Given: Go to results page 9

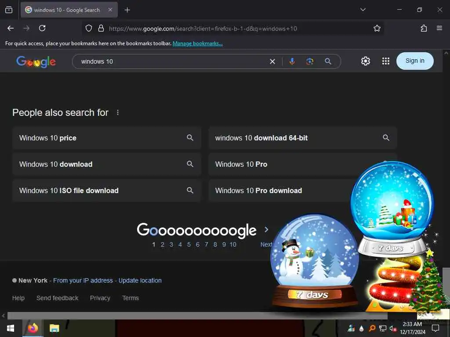Looking at the screenshot, I should pos(224,245).
